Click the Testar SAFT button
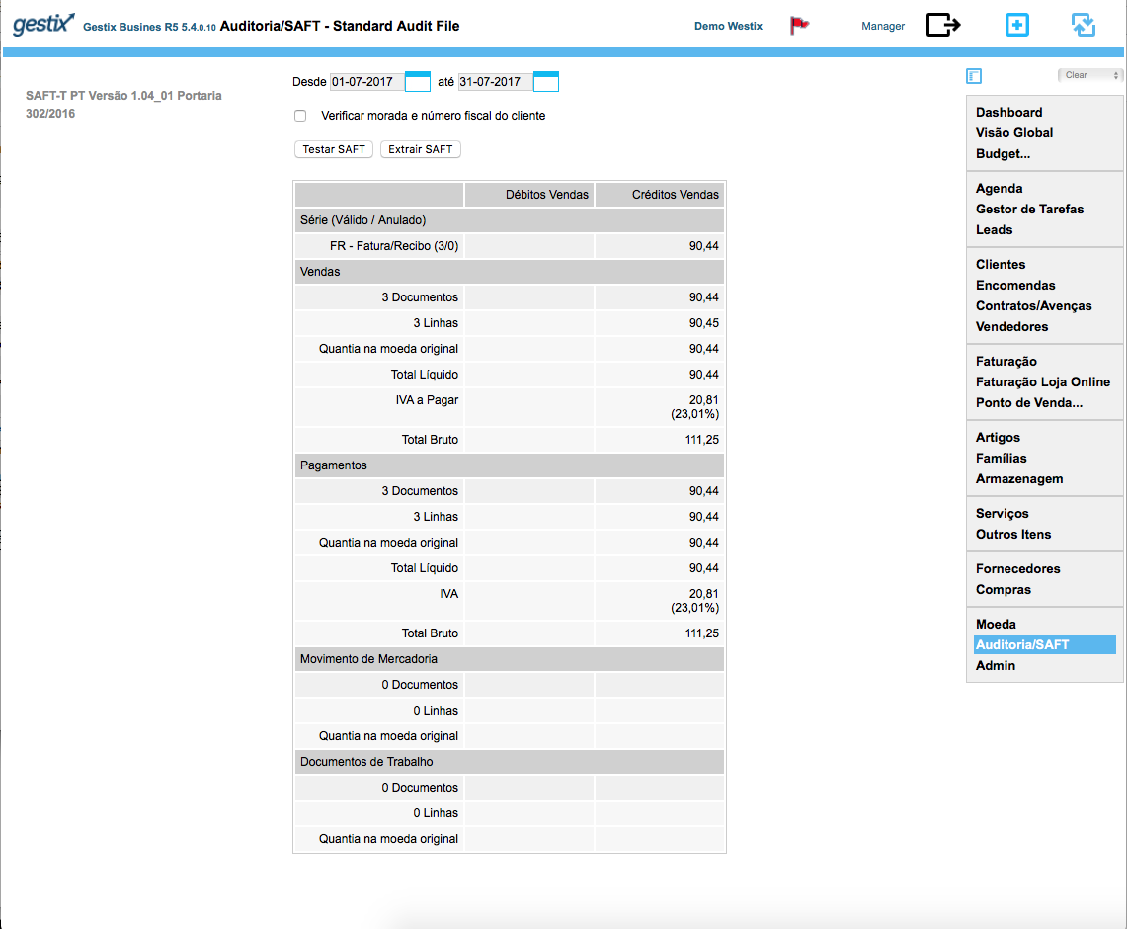Image resolution: width=1127 pixels, height=929 pixels. coord(334,150)
